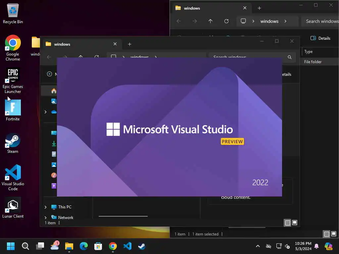The image size is (339, 254).
Task: Select the Lunar Client desktop shortcut
Action: click(x=13, y=208)
